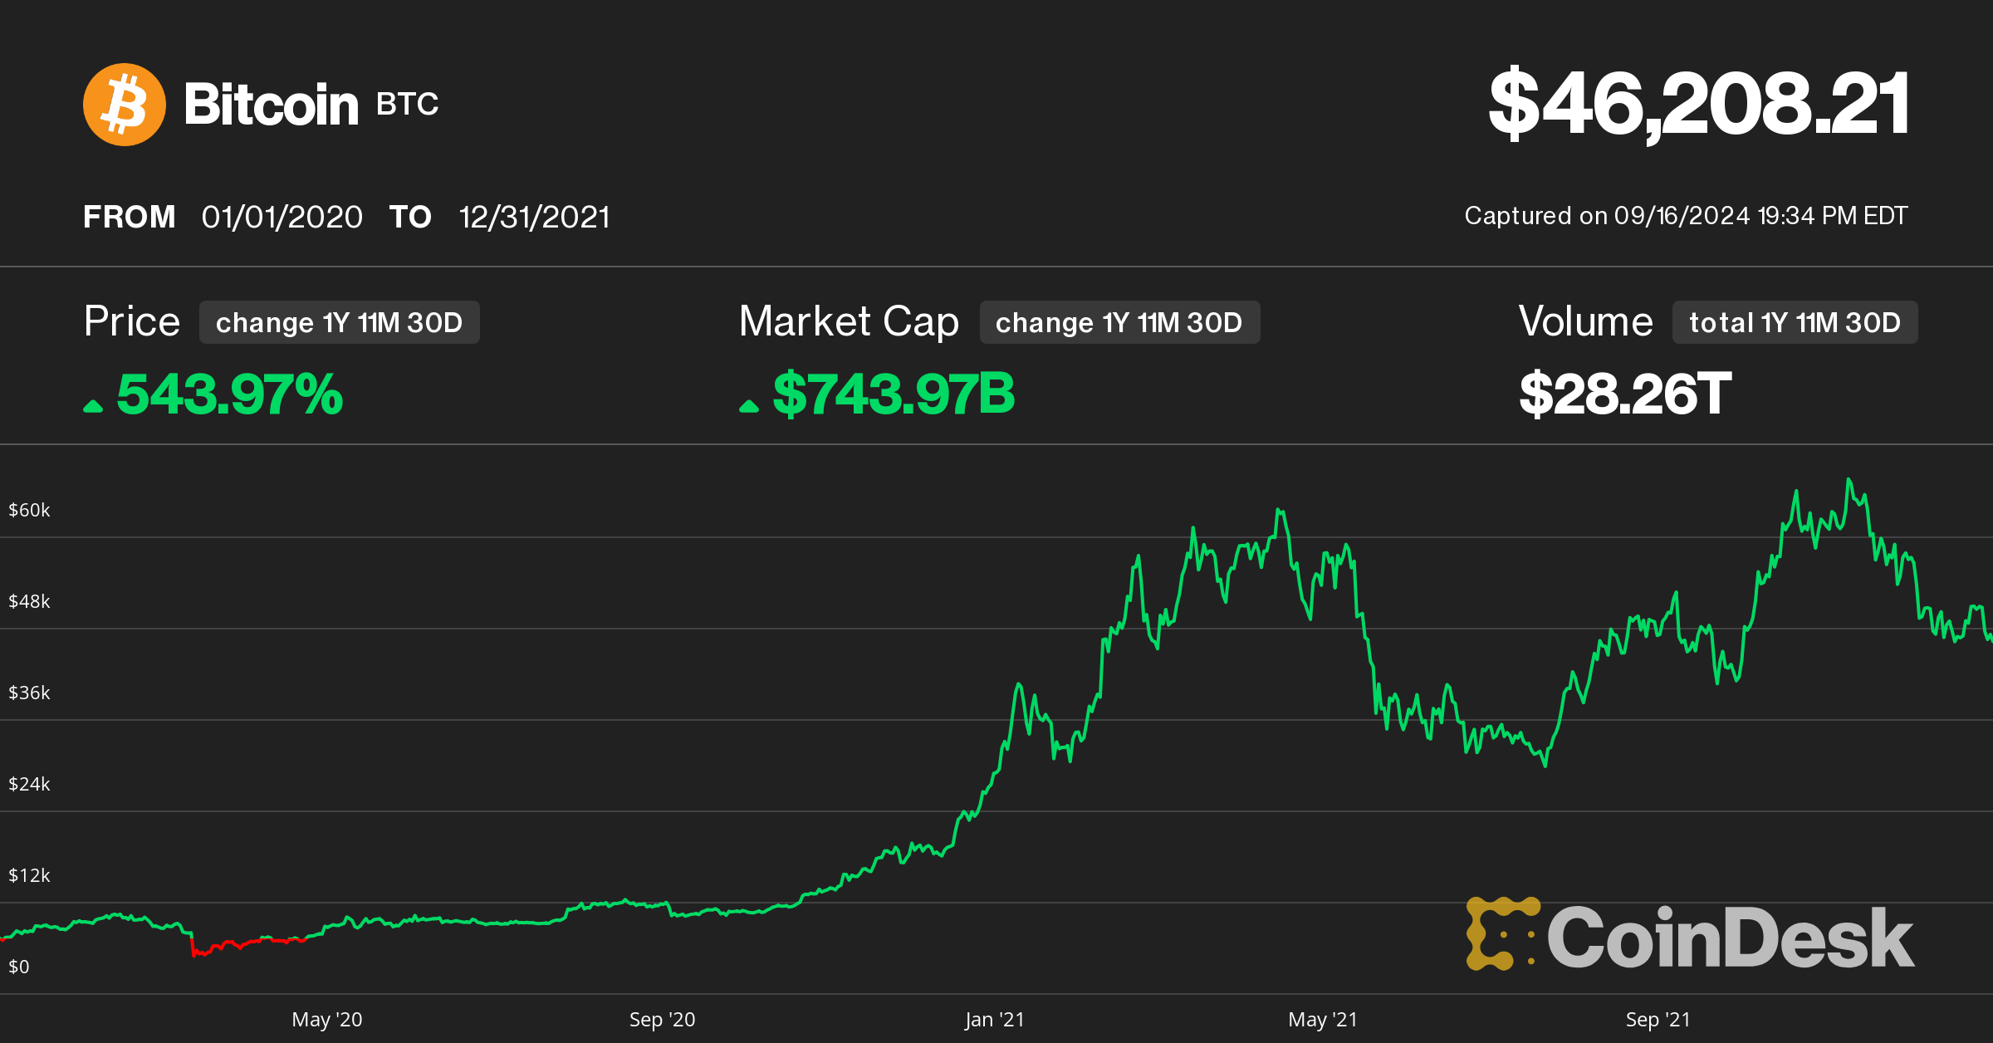Click the FROM label
Image resolution: width=1993 pixels, height=1043 pixels.
click(x=130, y=218)
